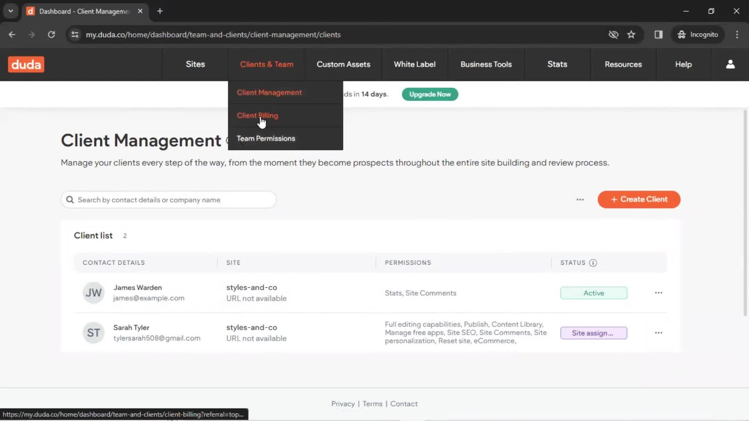Open the White Label menu

[415, 64]
